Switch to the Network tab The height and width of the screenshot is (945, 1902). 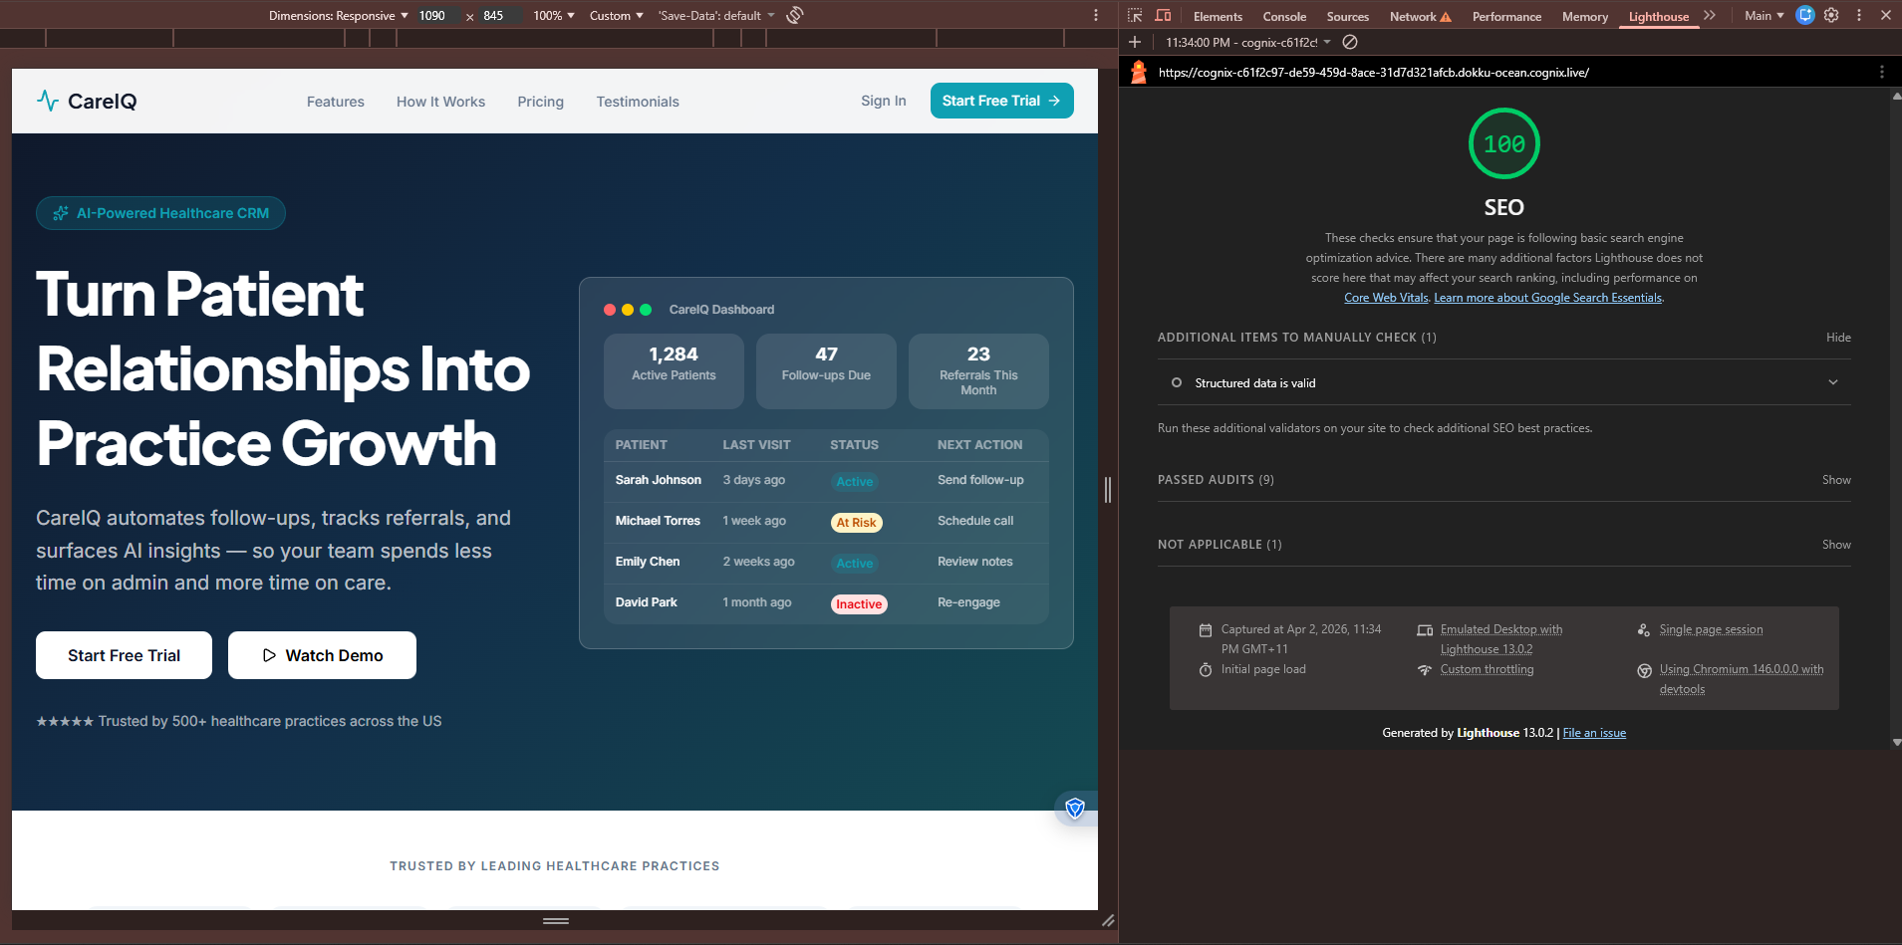pyautogui.click(x=1413, y=17)
